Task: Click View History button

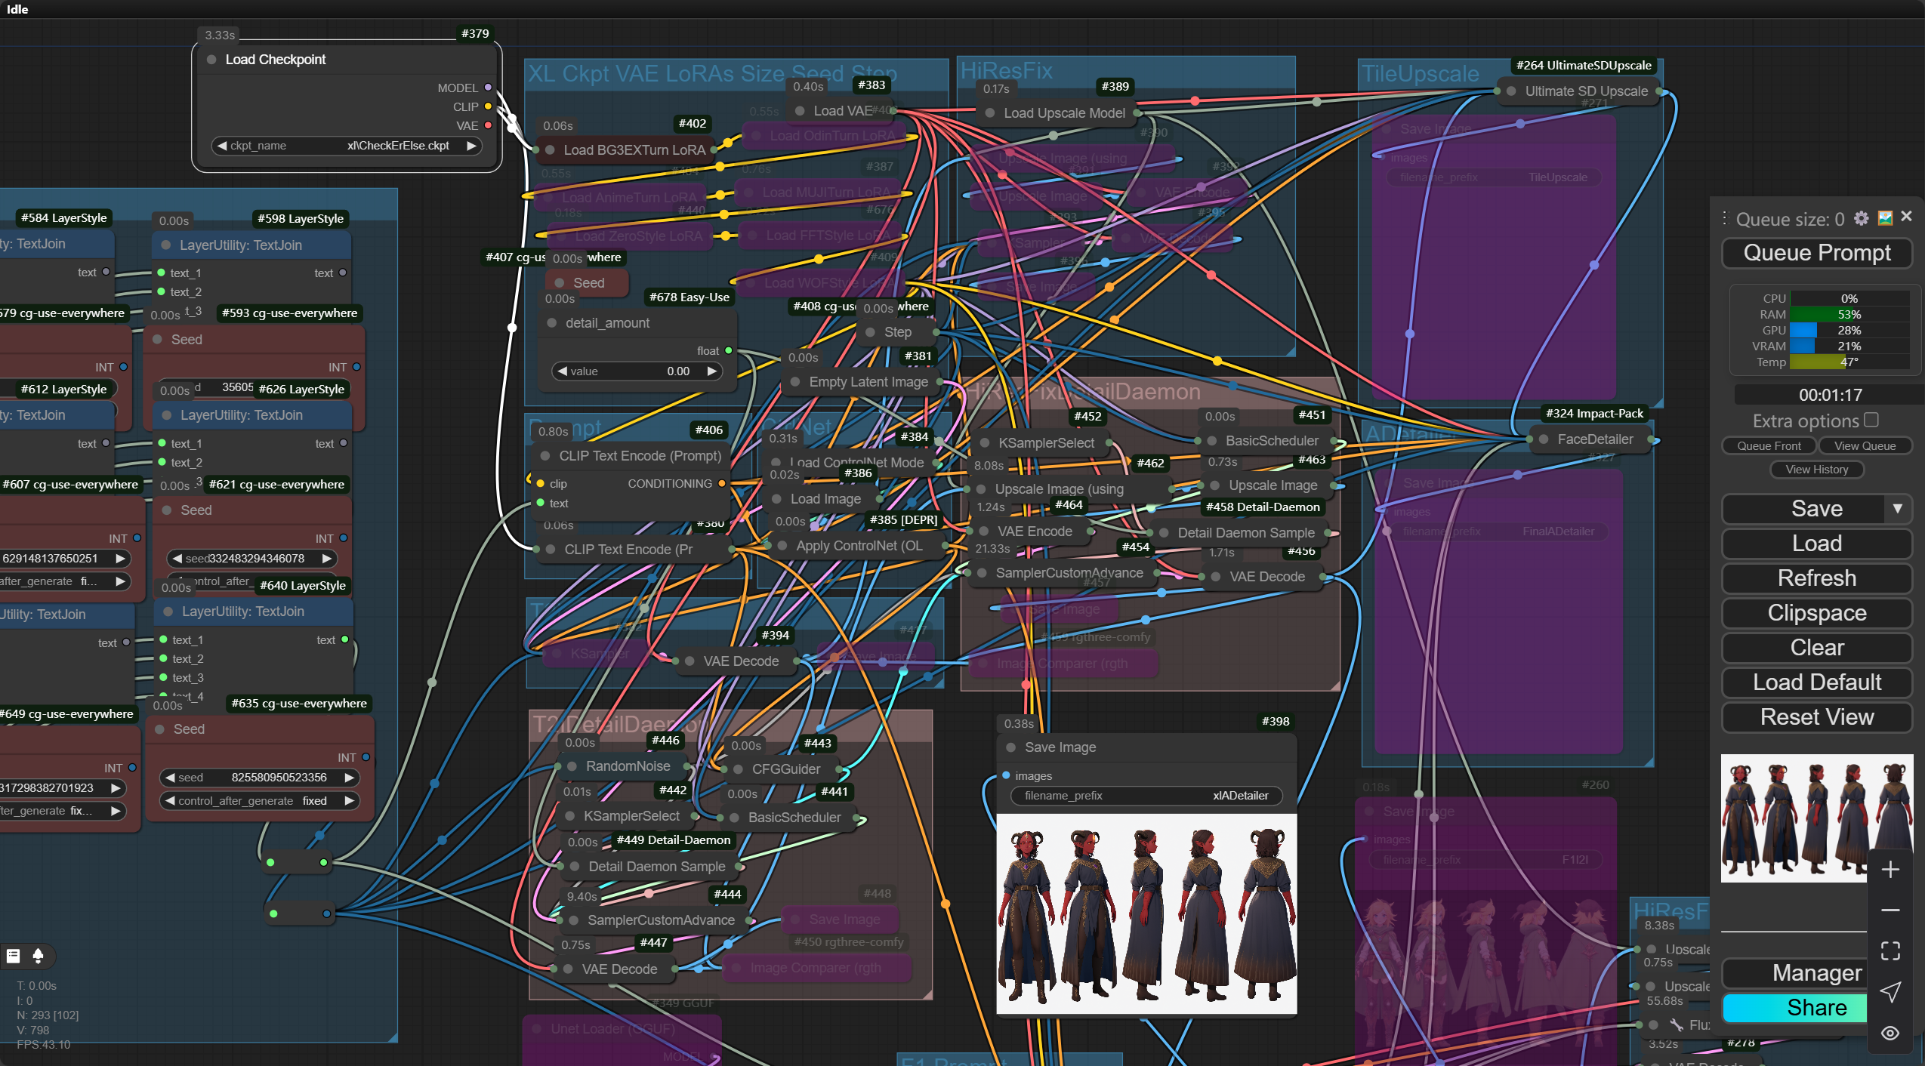Action: [x=1816, y=470]
